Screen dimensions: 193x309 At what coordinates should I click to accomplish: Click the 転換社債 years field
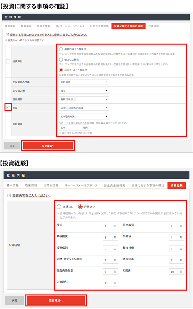tap(177, 249)
